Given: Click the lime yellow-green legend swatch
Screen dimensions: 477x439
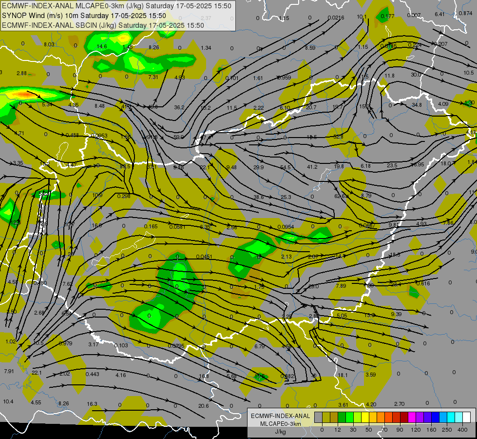Looking at the screenshot, I should pyautogui.click(x=357, y=418).
